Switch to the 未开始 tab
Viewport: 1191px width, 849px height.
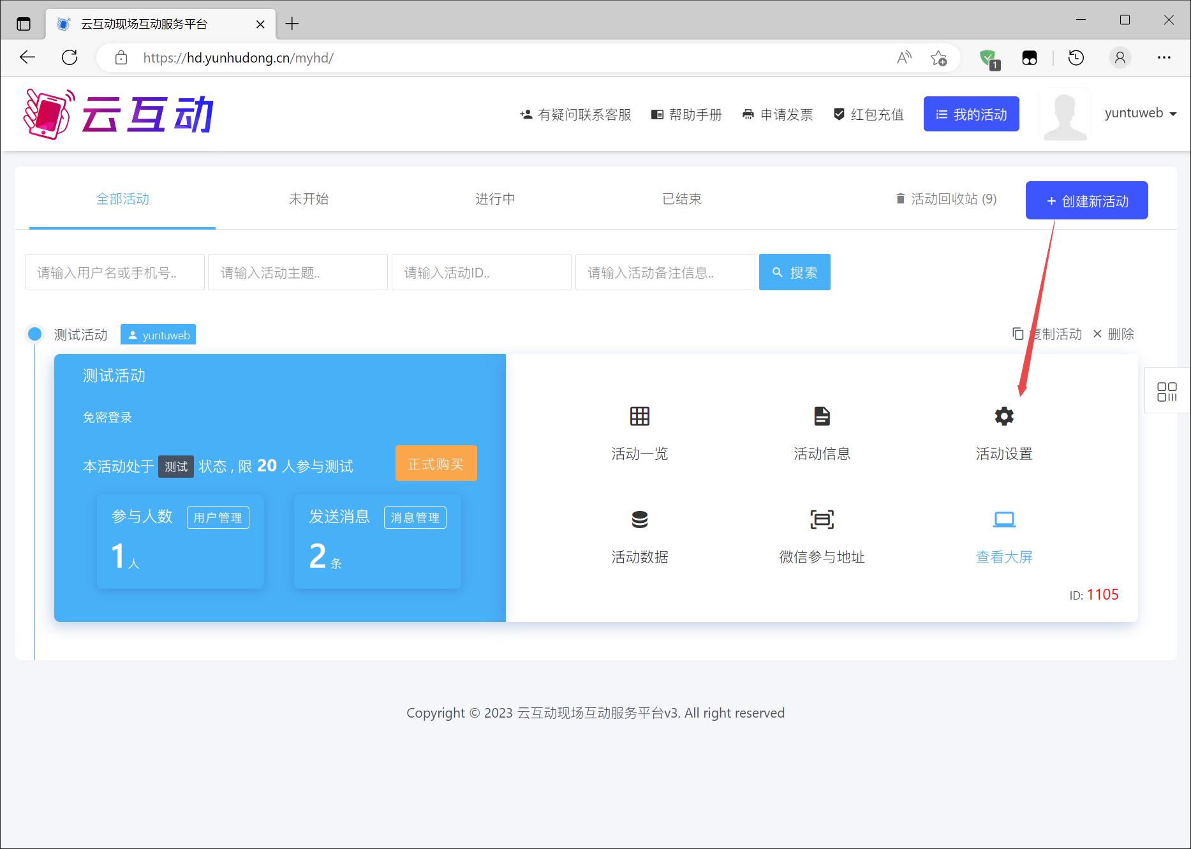(309, 199)
